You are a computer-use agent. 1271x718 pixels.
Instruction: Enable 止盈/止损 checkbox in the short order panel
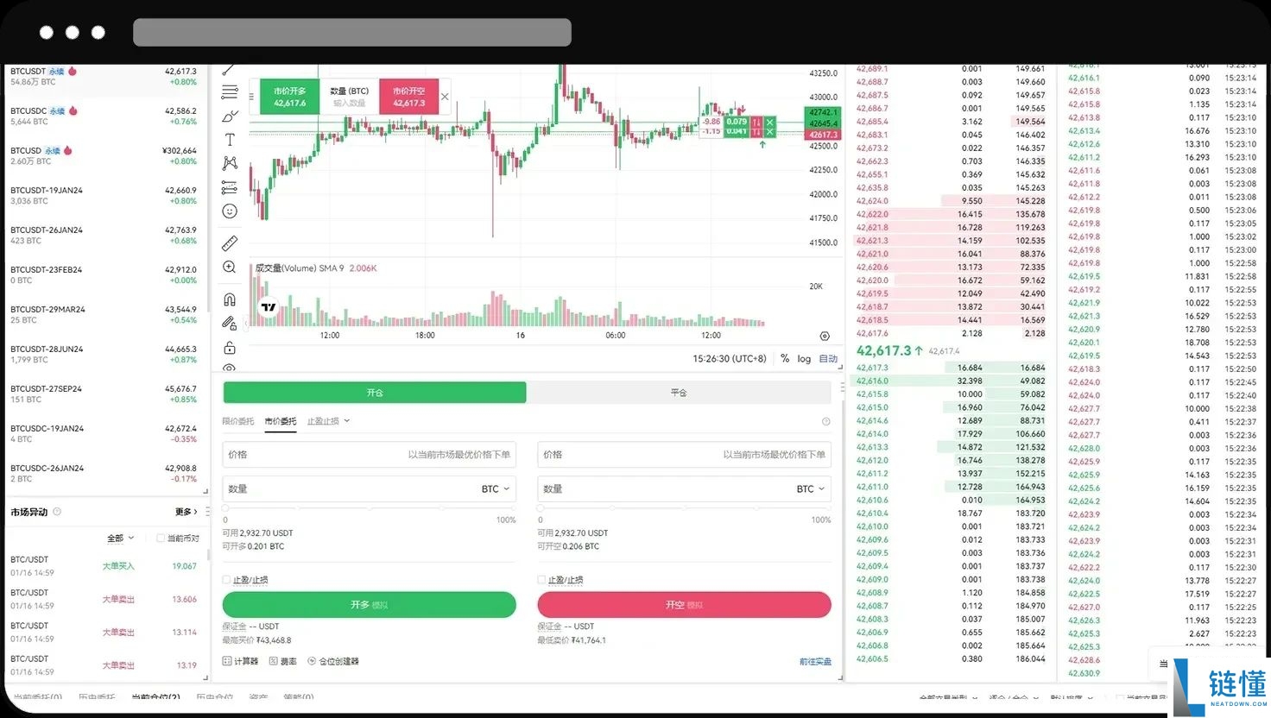click(541, 579)
